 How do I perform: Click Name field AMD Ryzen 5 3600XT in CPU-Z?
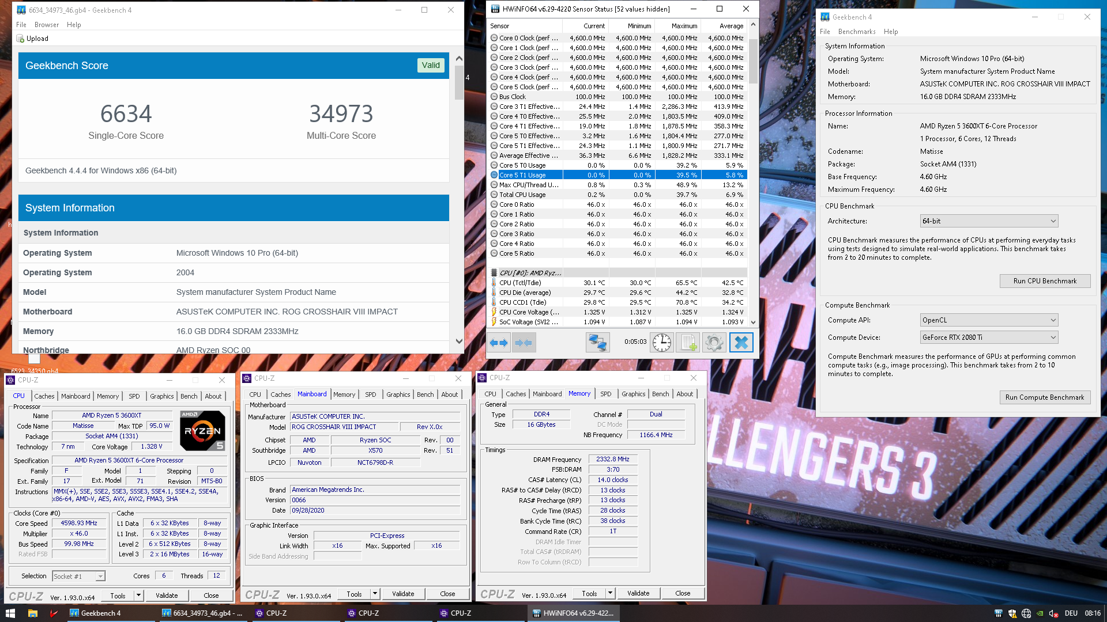click(x=112, y=415)
